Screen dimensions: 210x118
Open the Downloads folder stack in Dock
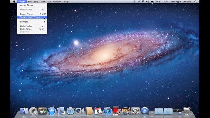tap(168, 111)
